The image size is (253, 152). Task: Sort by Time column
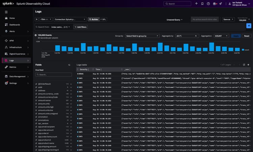[x=99, y=69]
